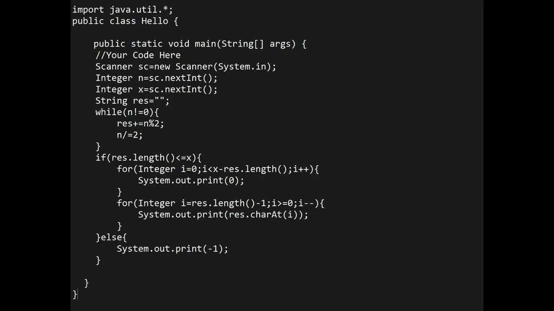Click the for loop counting down with i--
Image resolution: width=554 pixels, height=311 pixels.
220,203
